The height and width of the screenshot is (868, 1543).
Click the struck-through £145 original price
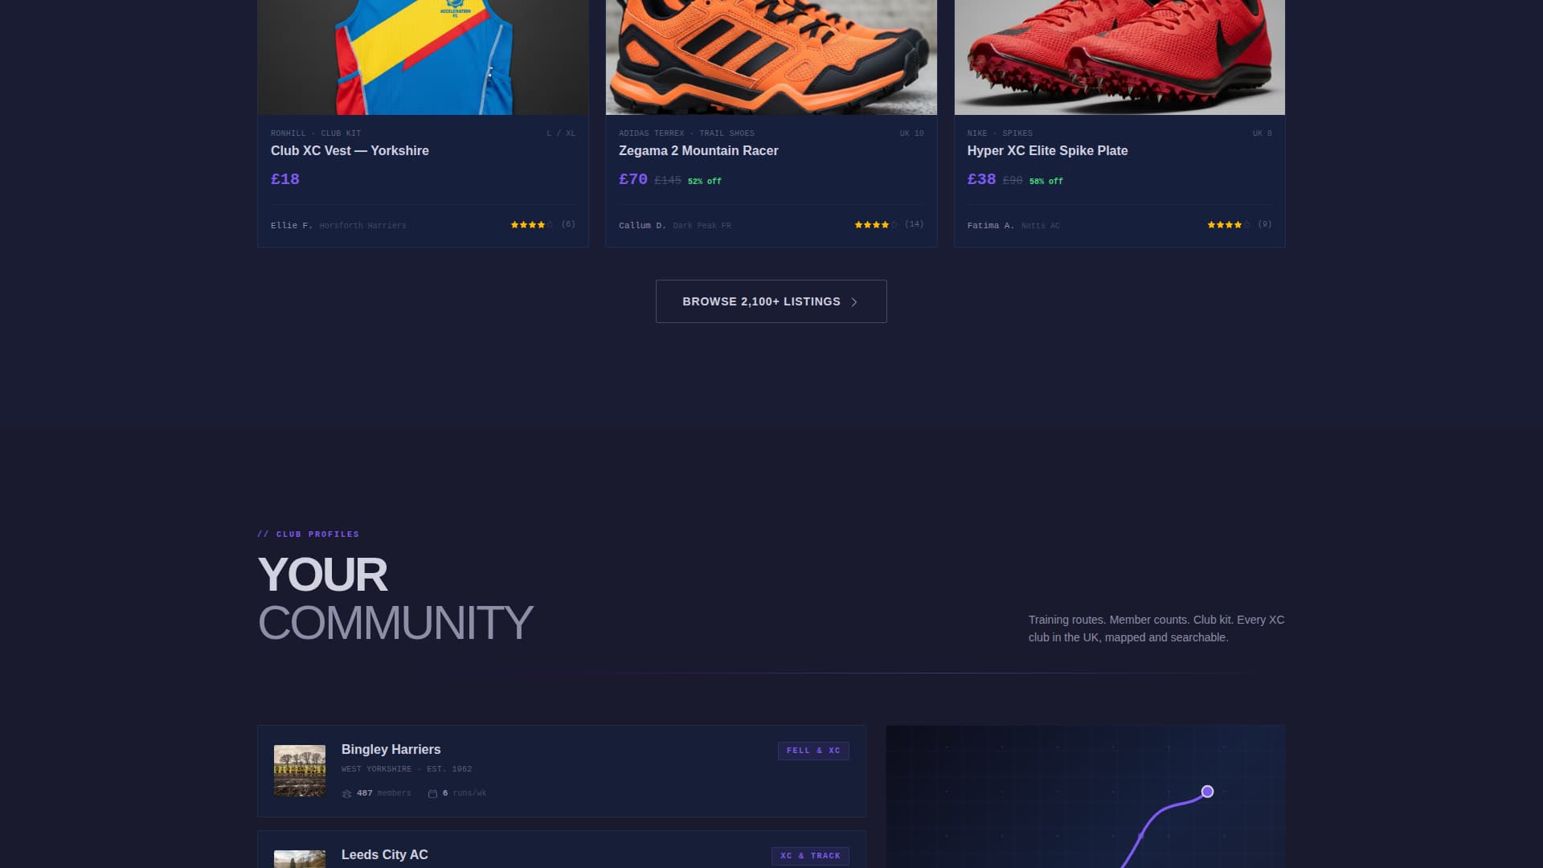(x=668, y=181)
